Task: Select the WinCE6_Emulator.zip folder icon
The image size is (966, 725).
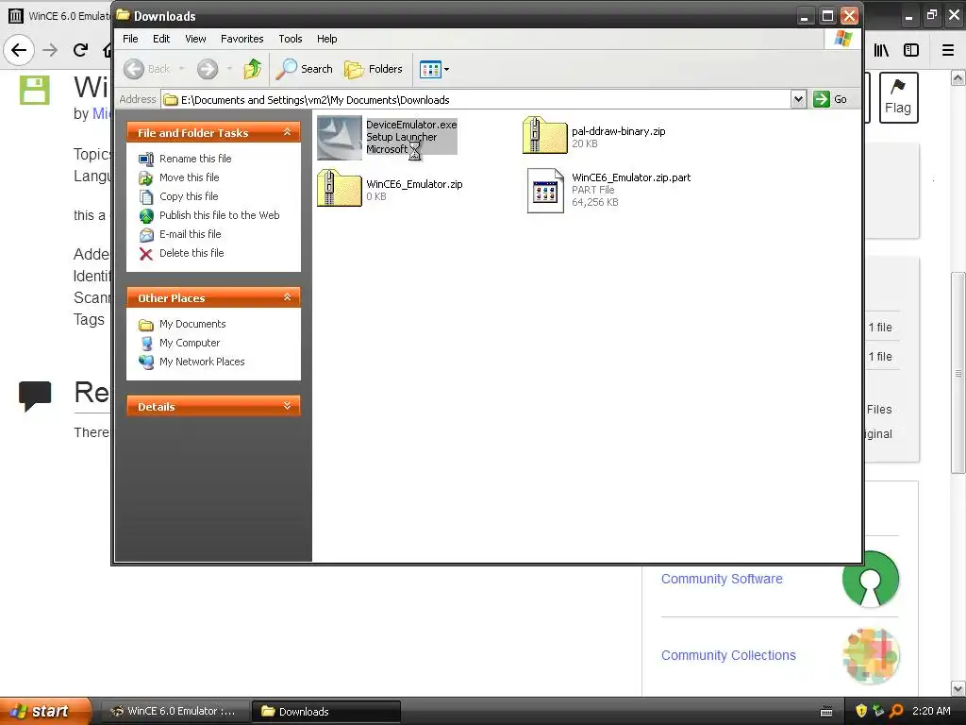Action: pos(340,188)
